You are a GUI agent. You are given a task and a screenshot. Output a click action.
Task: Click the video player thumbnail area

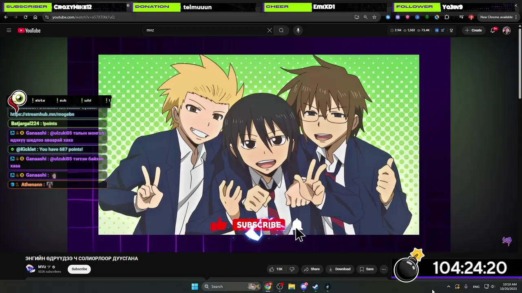(x=259, y=144)
